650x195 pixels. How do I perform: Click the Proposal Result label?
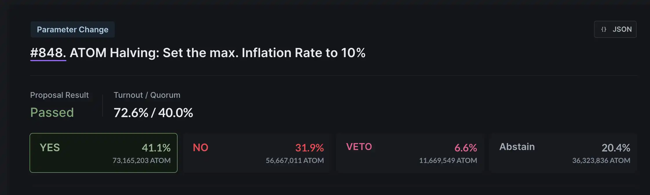click(59, 95)
